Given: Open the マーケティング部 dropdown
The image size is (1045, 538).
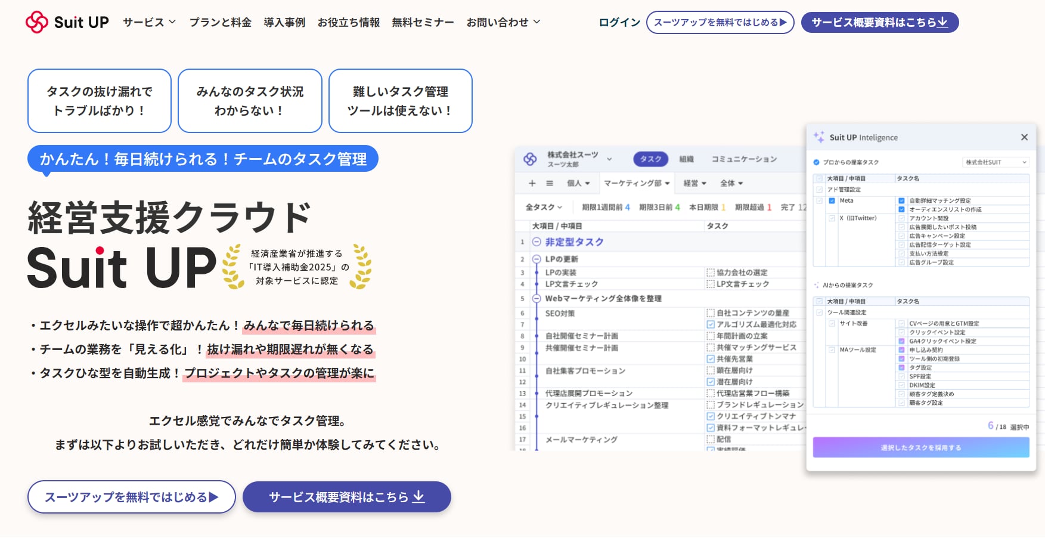Looking at the screenshot, I should 637,183.
